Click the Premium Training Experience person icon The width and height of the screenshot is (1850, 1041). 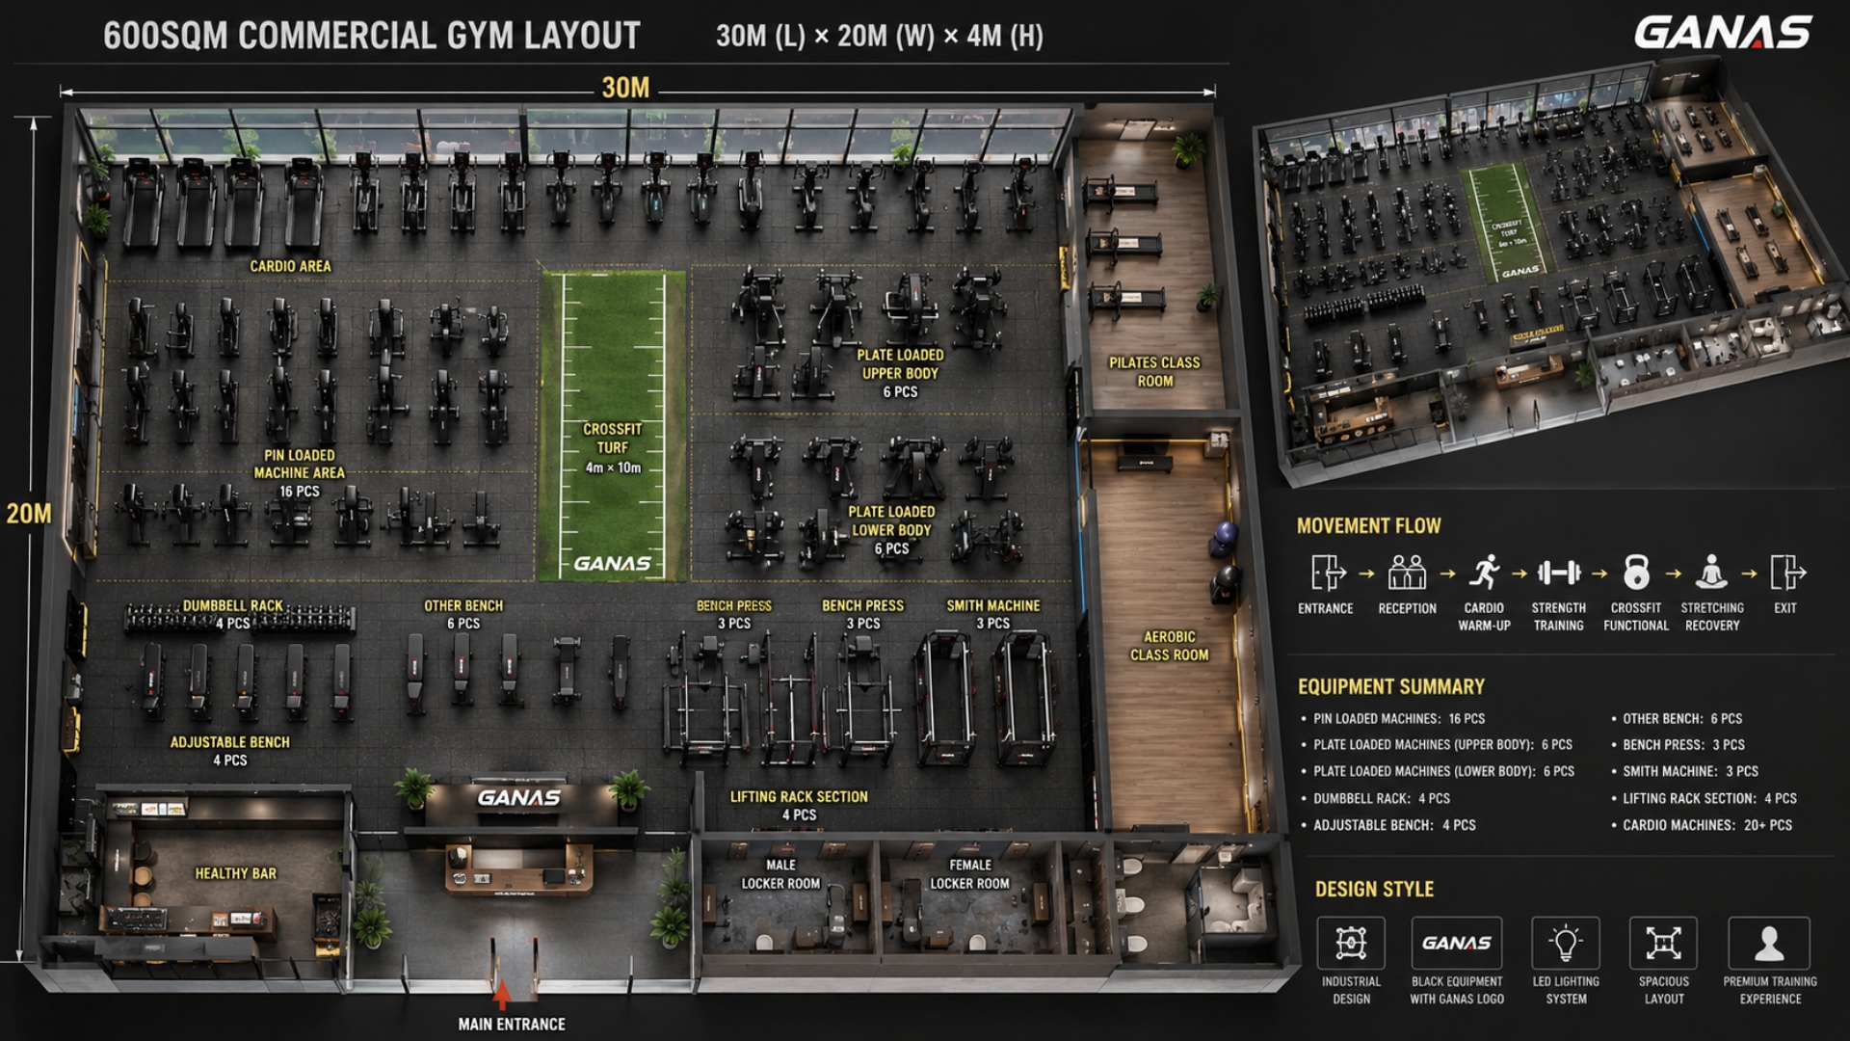(1769, 943)
